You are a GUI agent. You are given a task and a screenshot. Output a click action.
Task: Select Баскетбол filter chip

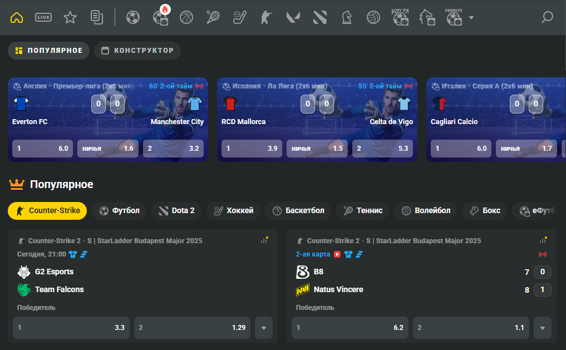(298, 211)
